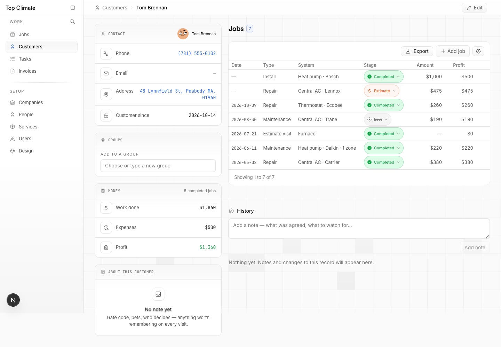Click the address location pin icon
Viewport: 501px width, 347px height.
[x=106, y=94]
